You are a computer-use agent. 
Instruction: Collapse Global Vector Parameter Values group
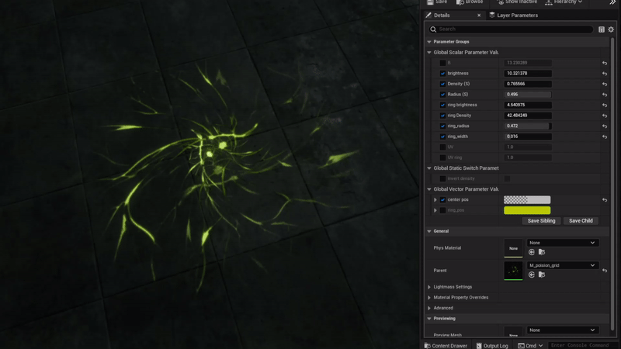429,189
